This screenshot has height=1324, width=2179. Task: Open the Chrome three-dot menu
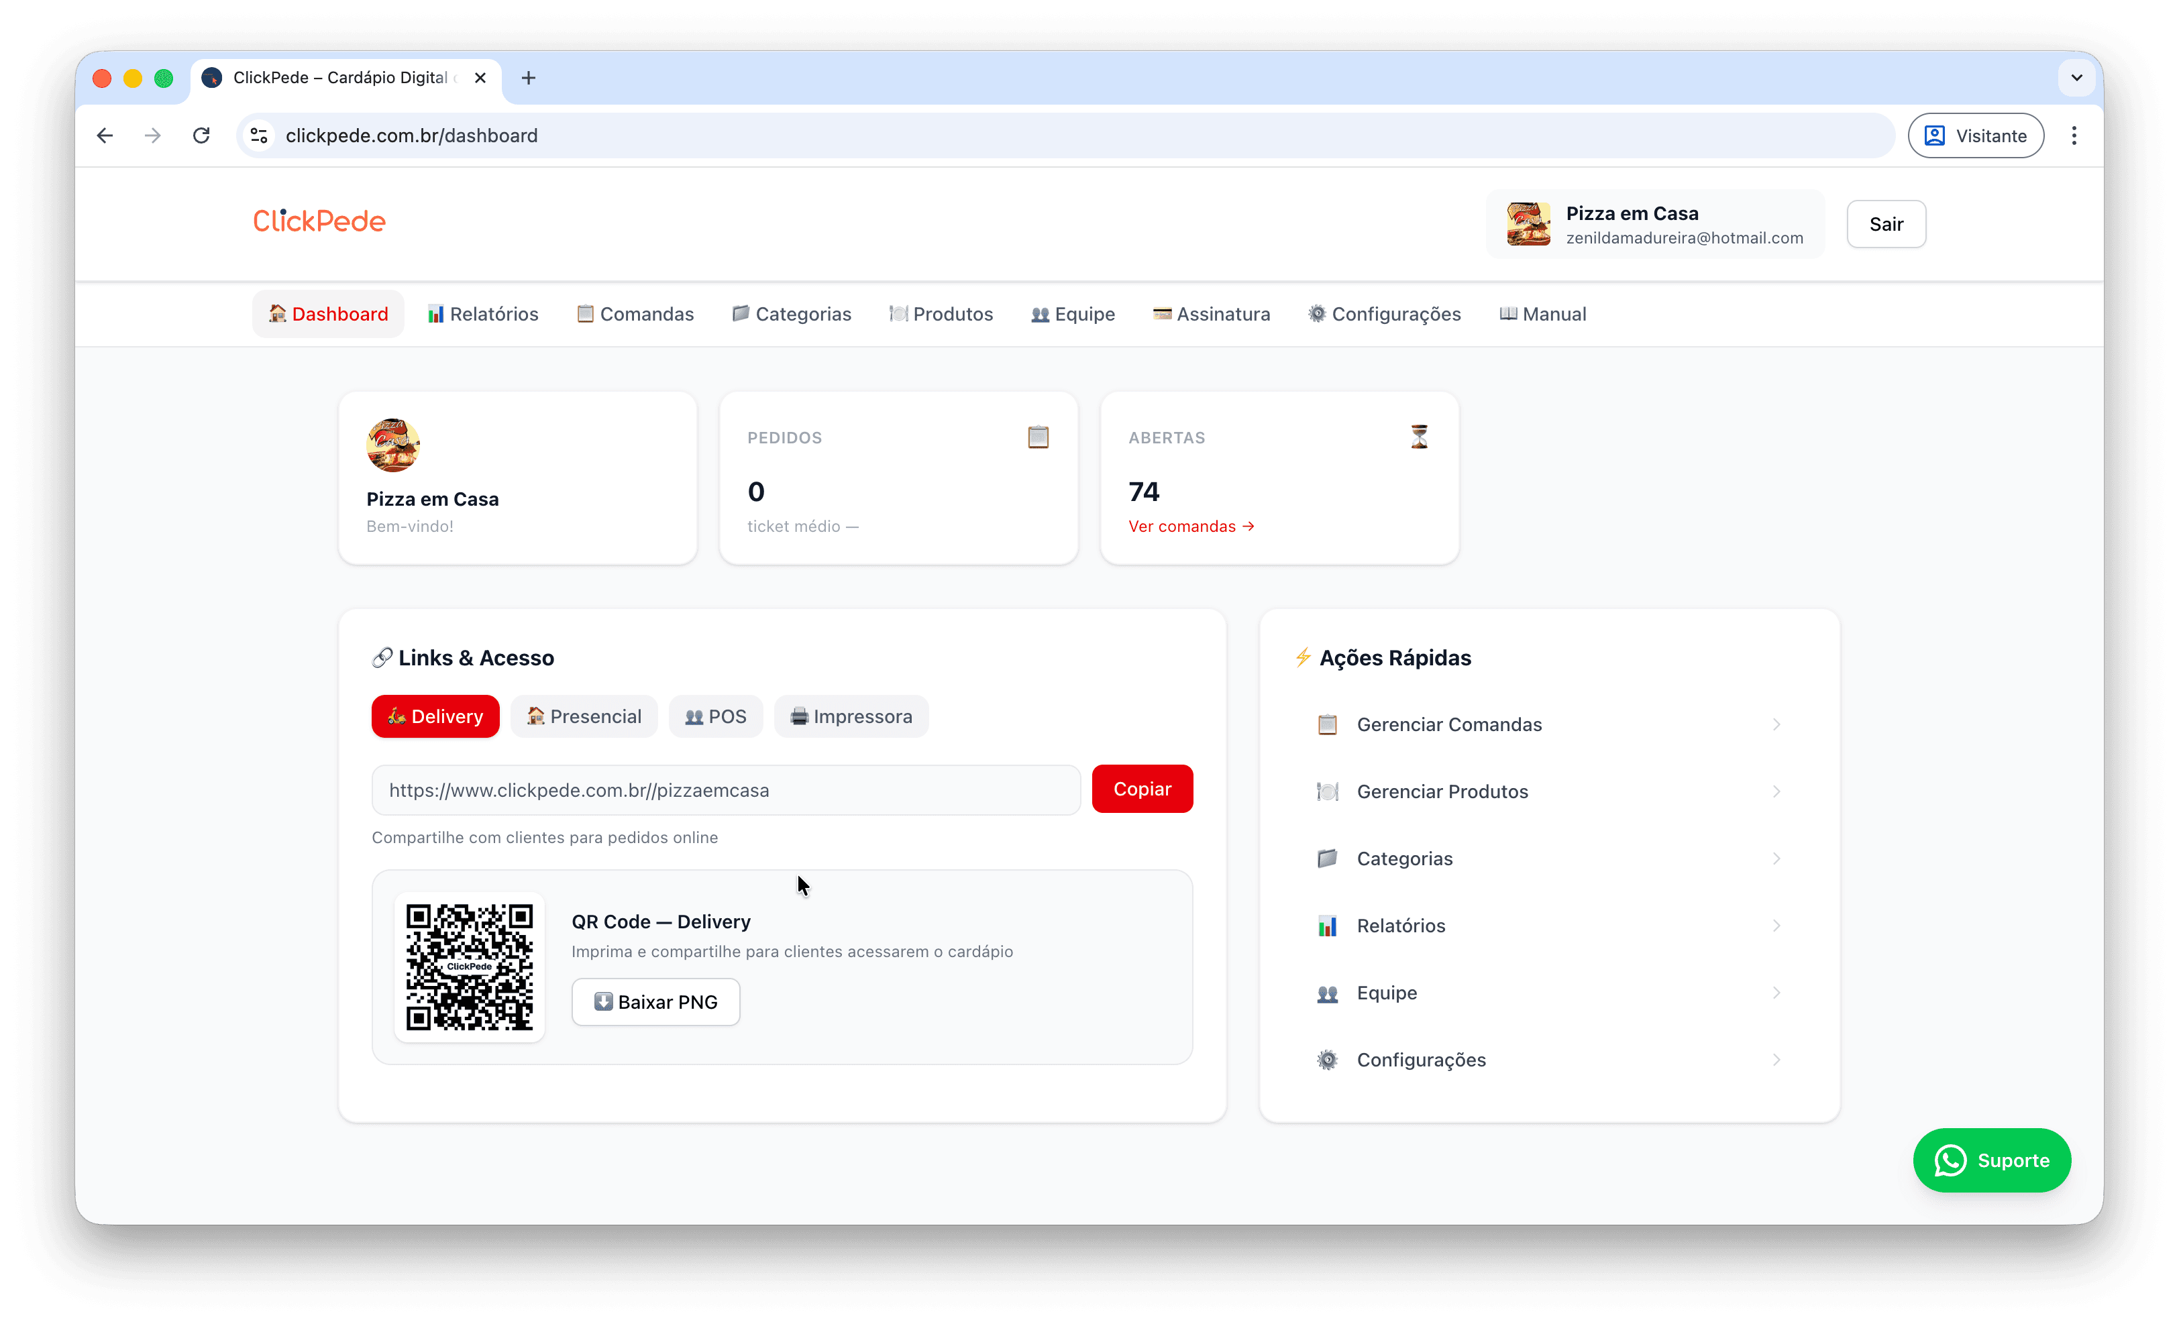point(2073,135)
